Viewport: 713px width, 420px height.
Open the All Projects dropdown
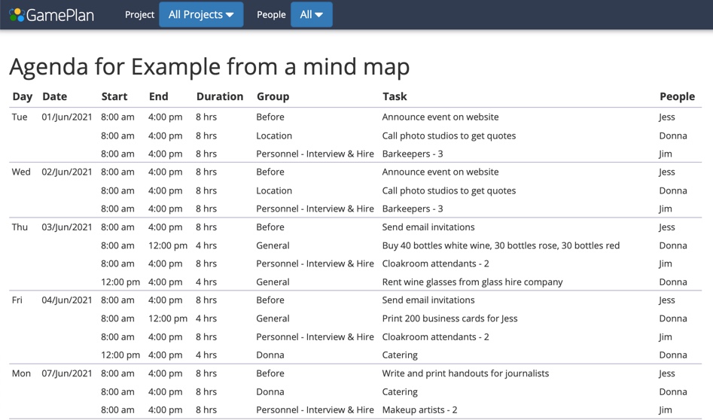(201, 14)
